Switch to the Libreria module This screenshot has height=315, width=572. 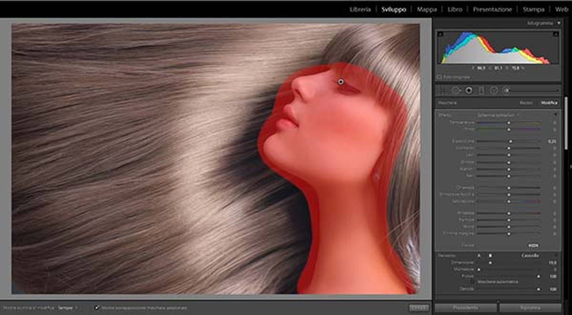coord(360,9)
